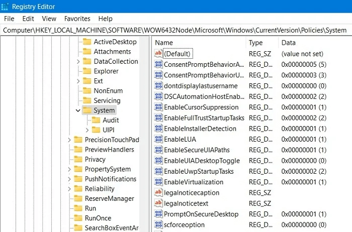The width and height of the screenshot is (352, 232).
Task: Expand the DataCollection key
Action: click(x=78, y=61)
